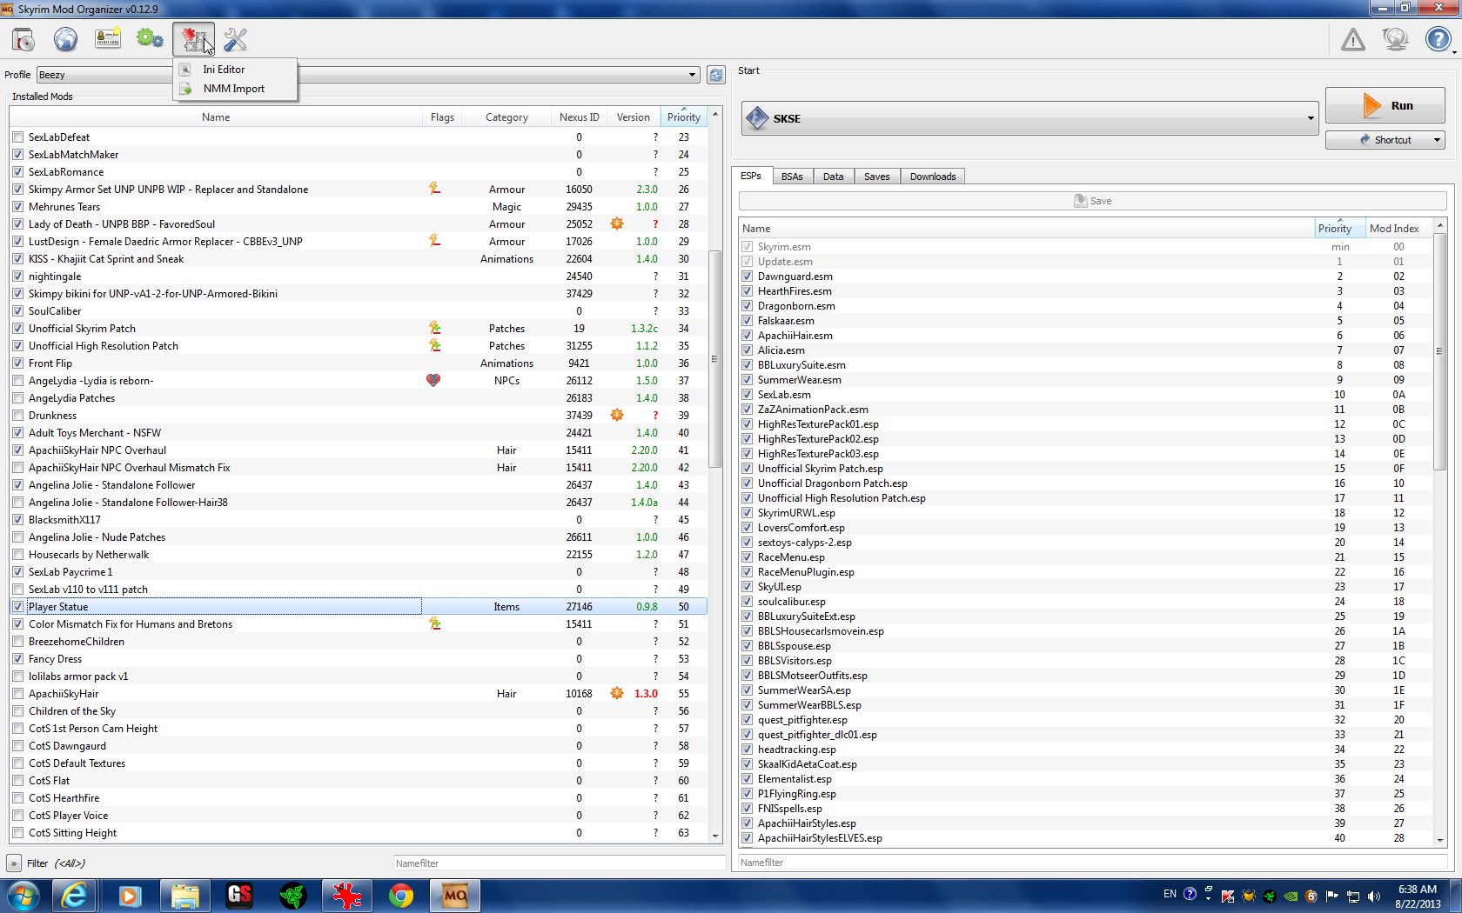Select Ini Editor from the menu
The image size is (1462, 913).
pos(224,70)
